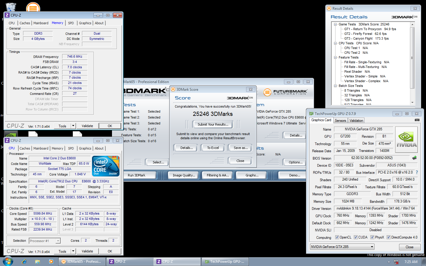Click the Bus Interface question mark icon
This screenshot has width=426, height=266.
[x=417, y=172]
